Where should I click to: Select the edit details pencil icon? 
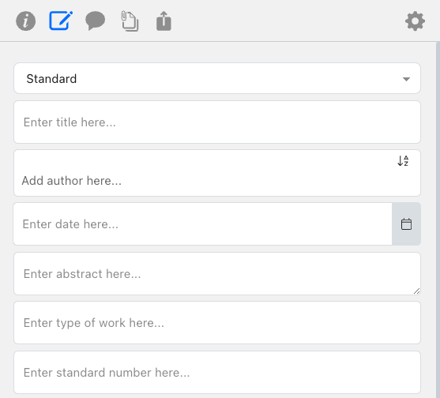tap(61, 21)
